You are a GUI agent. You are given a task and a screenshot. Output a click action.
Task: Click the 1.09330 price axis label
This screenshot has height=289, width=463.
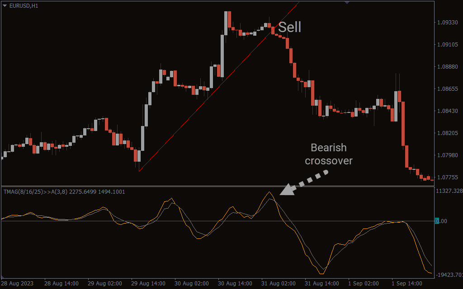pyautogui.click(x=448, y=22)
